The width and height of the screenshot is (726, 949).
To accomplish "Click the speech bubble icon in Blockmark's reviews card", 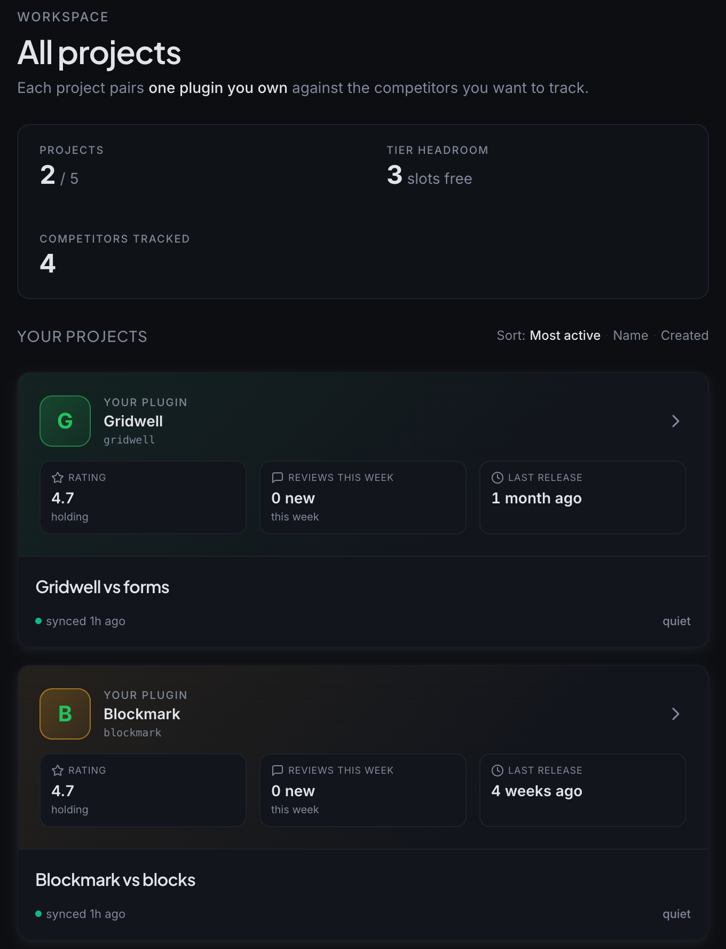I will pos(278,771).
